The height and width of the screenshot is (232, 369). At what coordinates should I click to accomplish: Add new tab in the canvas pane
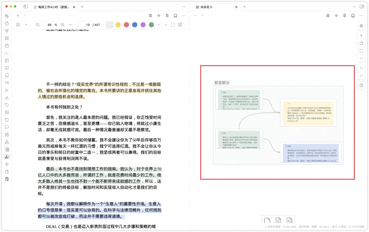pos(245,7)
